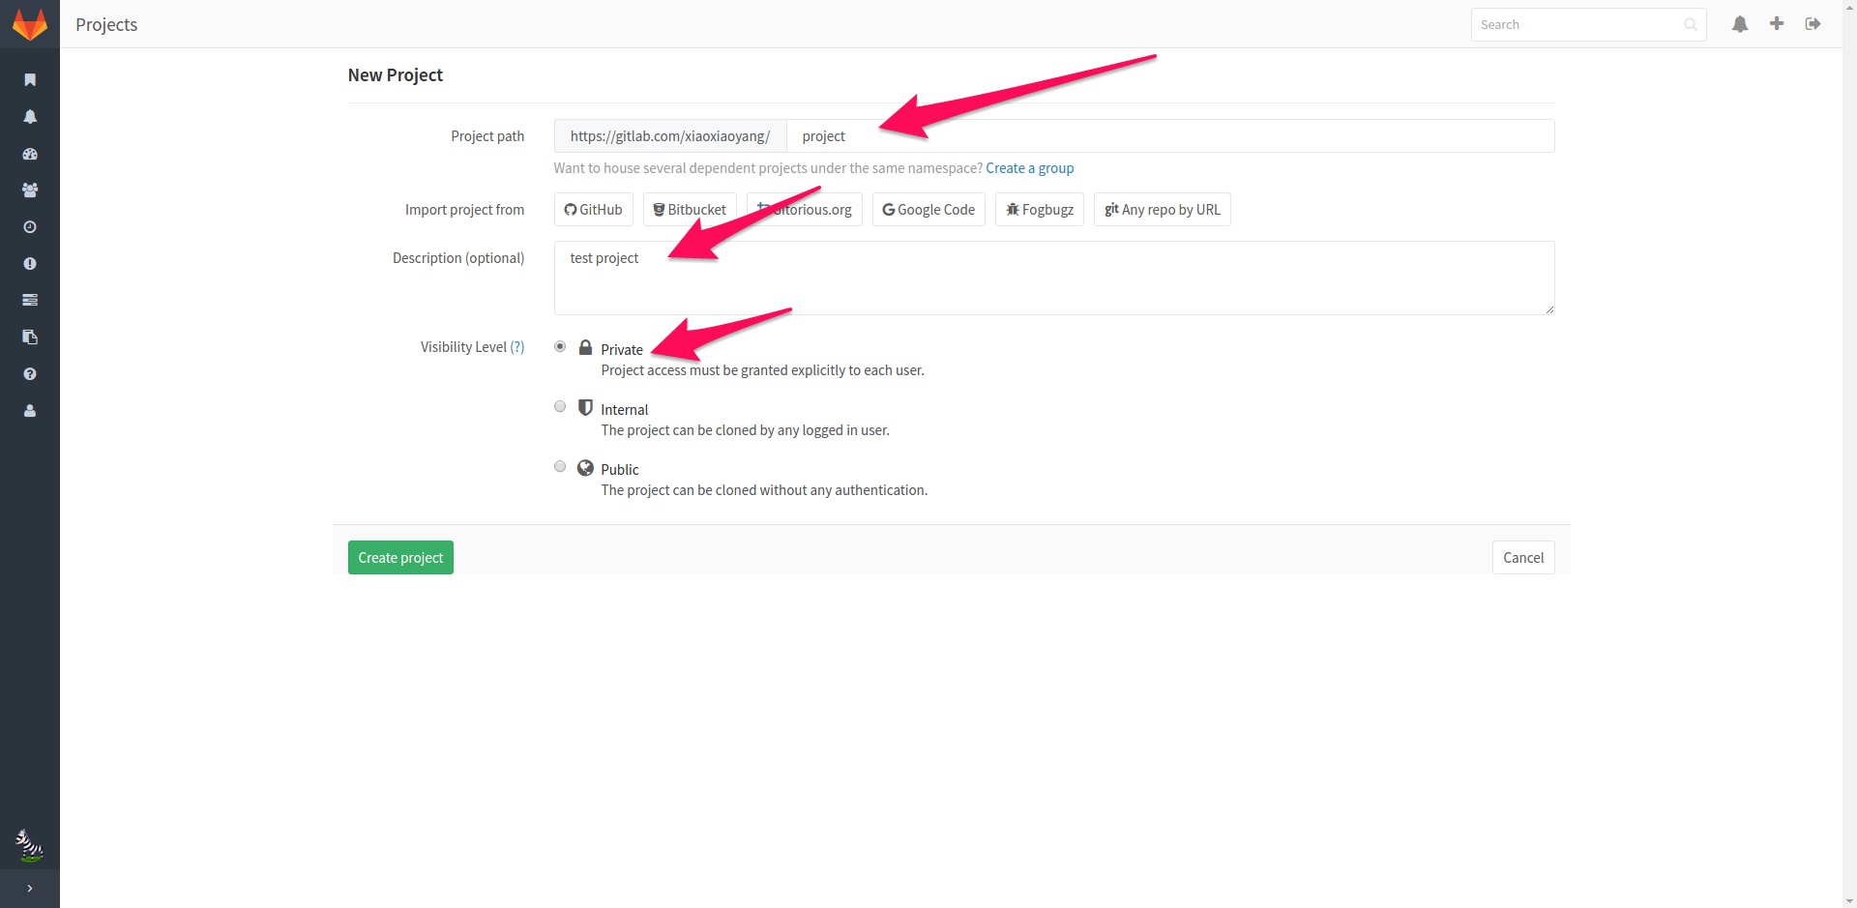Image resolution: width=1857 pixels, height=908 pixels.
Task: Click the Public globe icon
Action: pyautogui.click(x=585, y=468)
